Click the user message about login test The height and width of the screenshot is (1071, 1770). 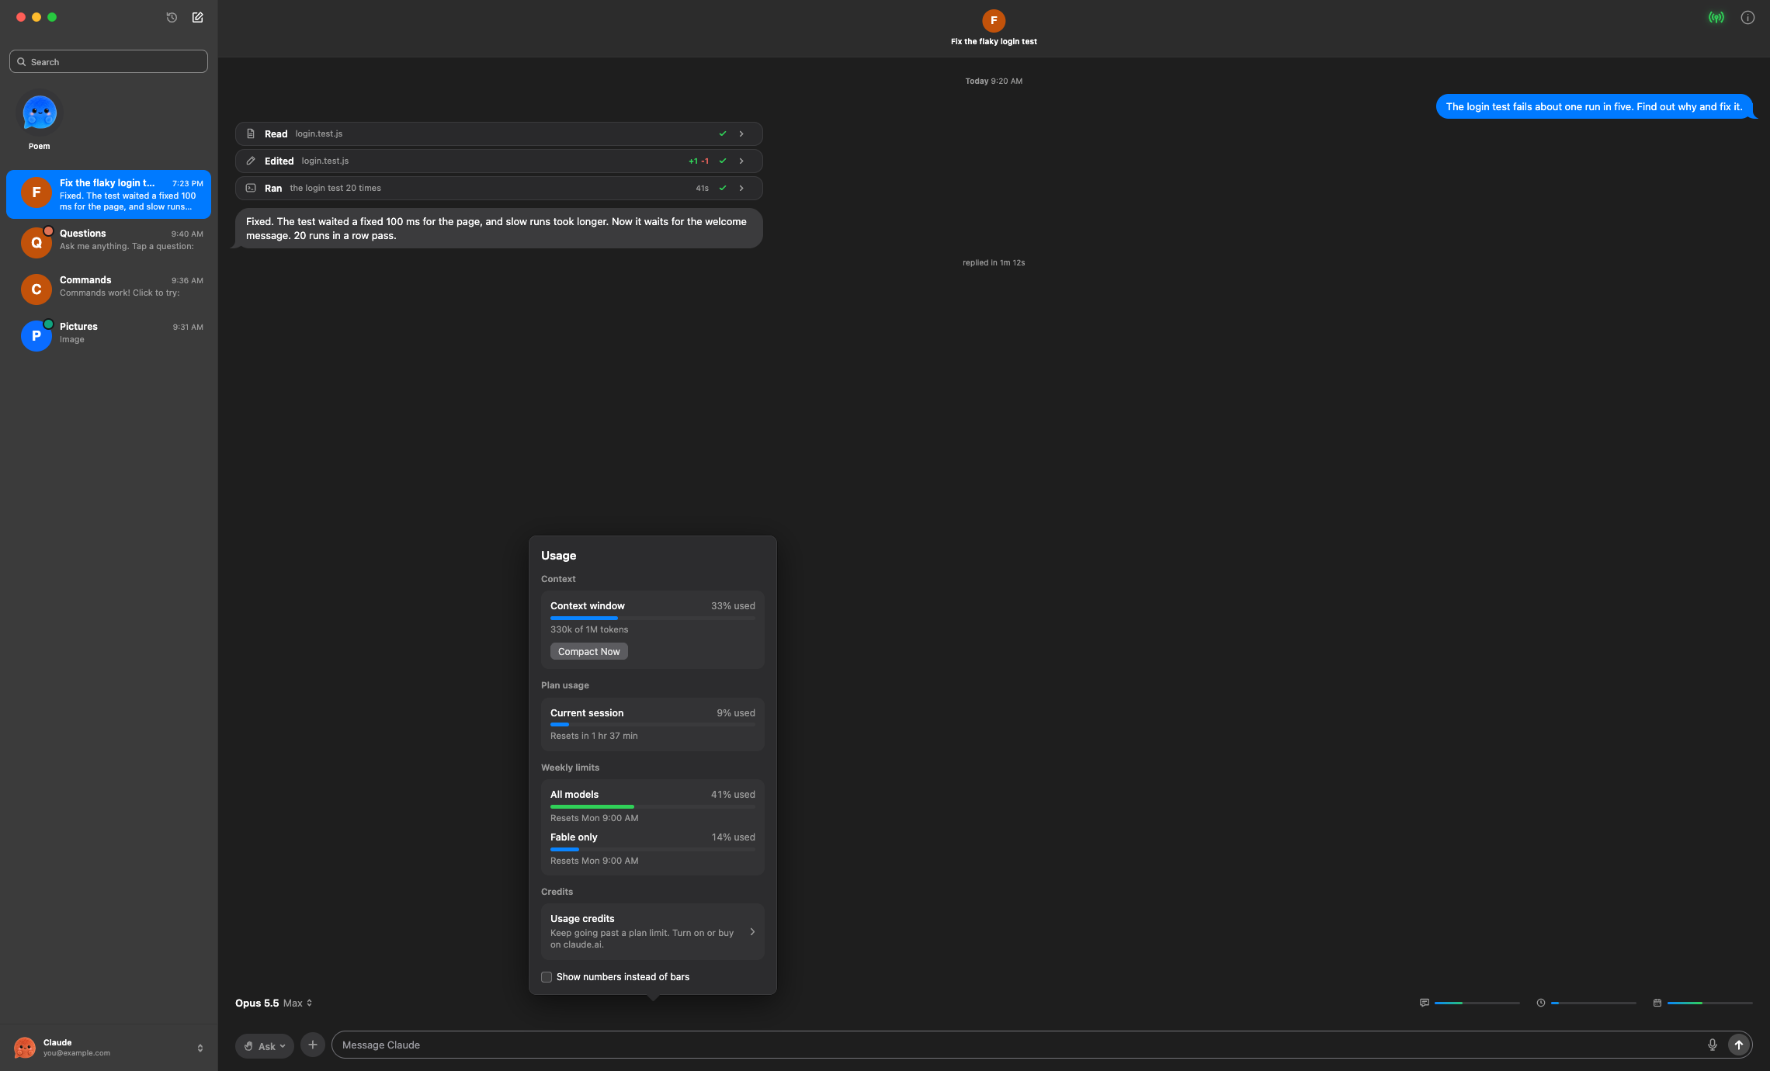pos(1594,106)
